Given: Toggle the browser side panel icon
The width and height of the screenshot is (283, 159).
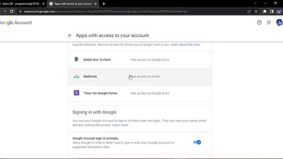Looking at the screenshot, I should [x=272, y=11].
